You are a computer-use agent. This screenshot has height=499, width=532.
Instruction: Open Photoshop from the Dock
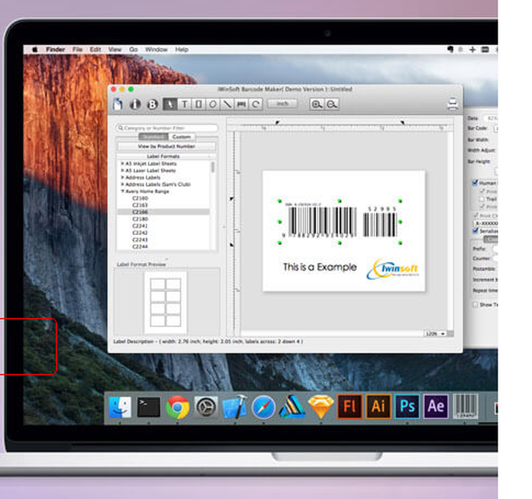pyautogui.click(x=407, y=406)
